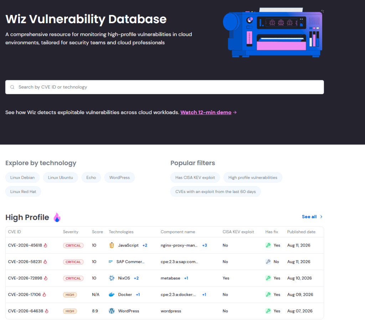This screenshot has width=365, height=320.
Task: Select the Has CISA KEV exploit filter
Action: point(195,177)
